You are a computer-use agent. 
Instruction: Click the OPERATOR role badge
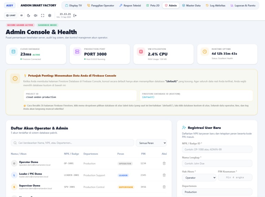pyautogui.click(x=125, y=164)
